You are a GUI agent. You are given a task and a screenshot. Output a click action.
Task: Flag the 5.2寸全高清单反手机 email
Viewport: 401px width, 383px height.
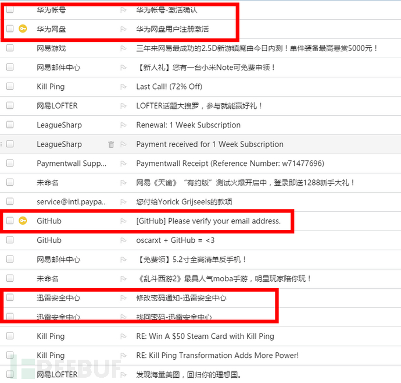click(x=123, y=260)
